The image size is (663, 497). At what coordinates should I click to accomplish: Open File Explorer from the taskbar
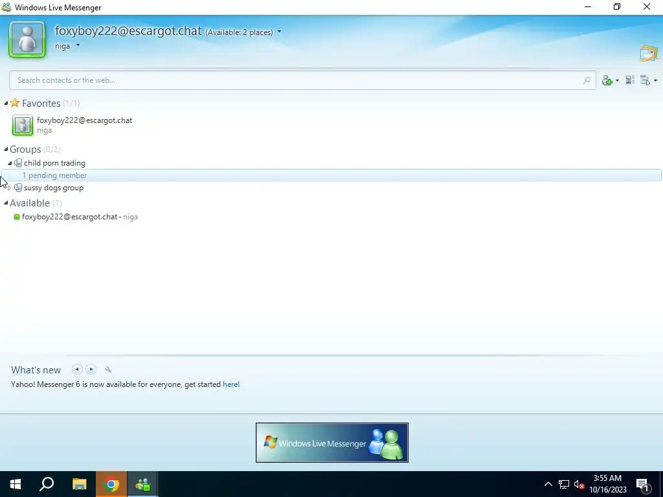(x=79, y=484)
